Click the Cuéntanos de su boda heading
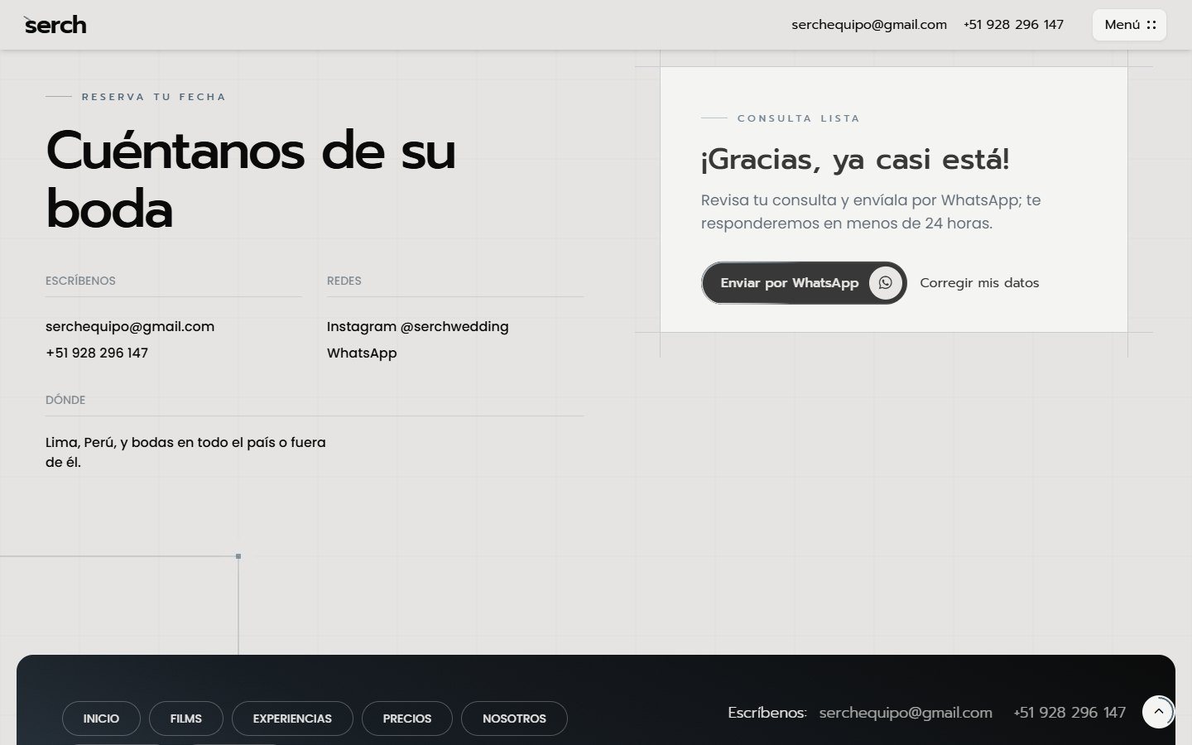The height and width of the screenshot is (745, 1192). [251, 180]
